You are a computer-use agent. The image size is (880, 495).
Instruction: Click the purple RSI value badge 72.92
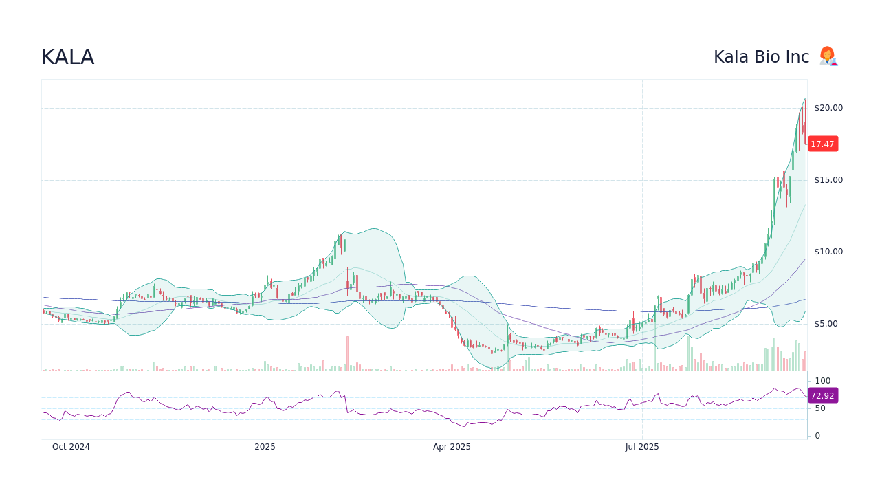tap(822, 395)
